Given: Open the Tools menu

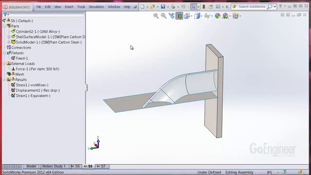Looking at the screenshot, I should tap(81, 7).
